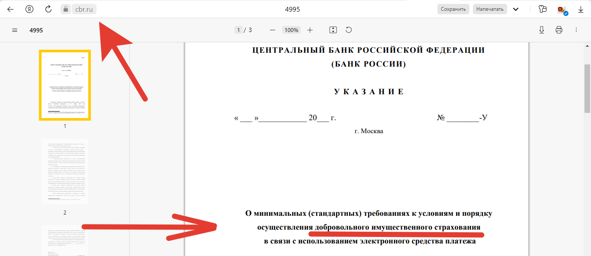Screen dimensions: 591x256
Task: Print the document using the printer icon
Action: (x=559, y=30)
